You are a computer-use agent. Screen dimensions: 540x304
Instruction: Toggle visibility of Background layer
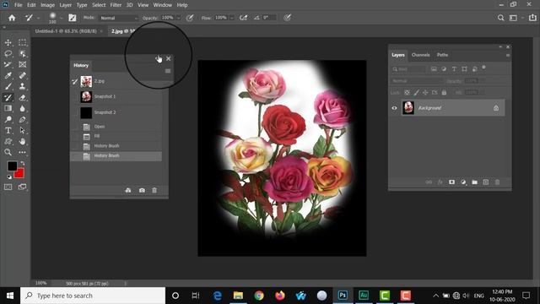394,108
